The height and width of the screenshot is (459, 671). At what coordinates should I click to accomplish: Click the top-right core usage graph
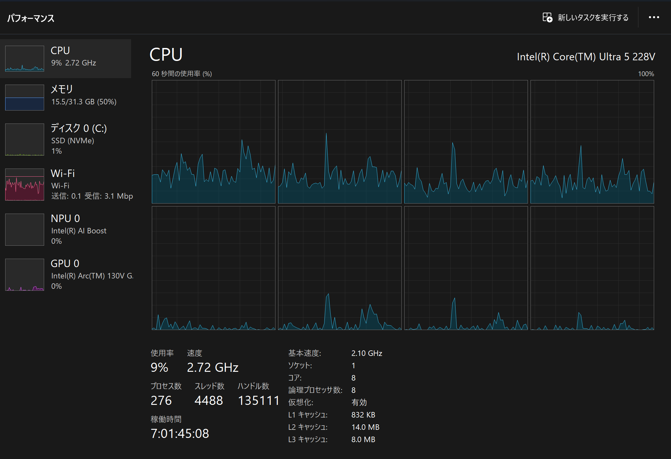[x=592, y=142]
